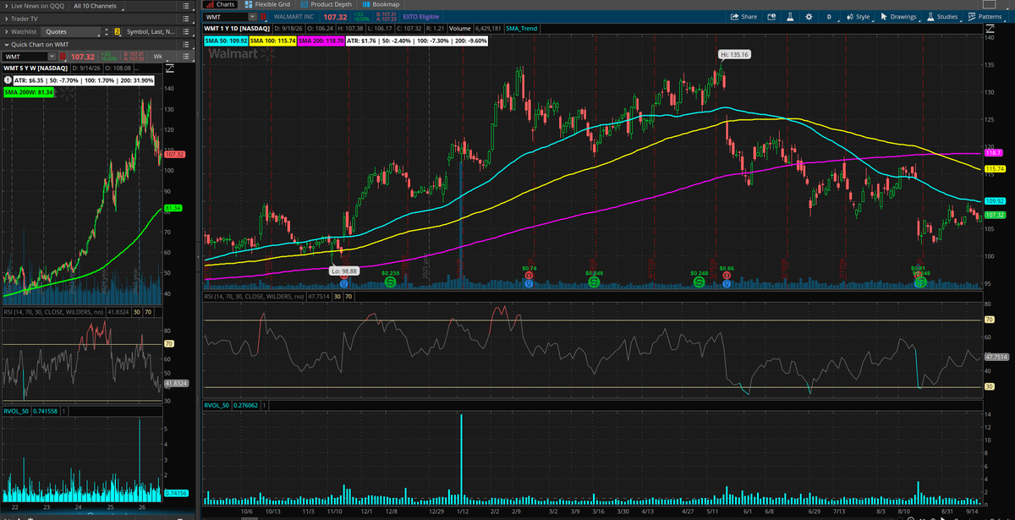This screenshot has width=1015, height=520.
Task: Click the WMT 5 Y W [NASDAQ] chart title
Action: (36, 68)
